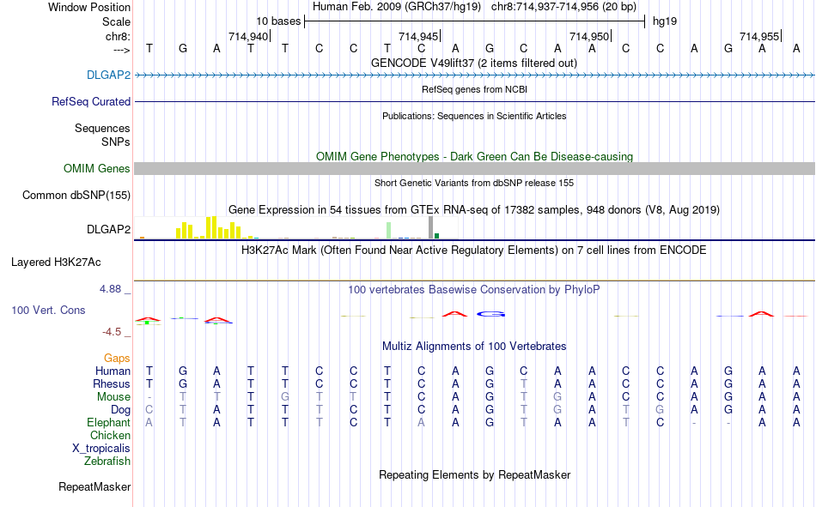Click the 'chr8:' ruler label

[x=119, y=36]
